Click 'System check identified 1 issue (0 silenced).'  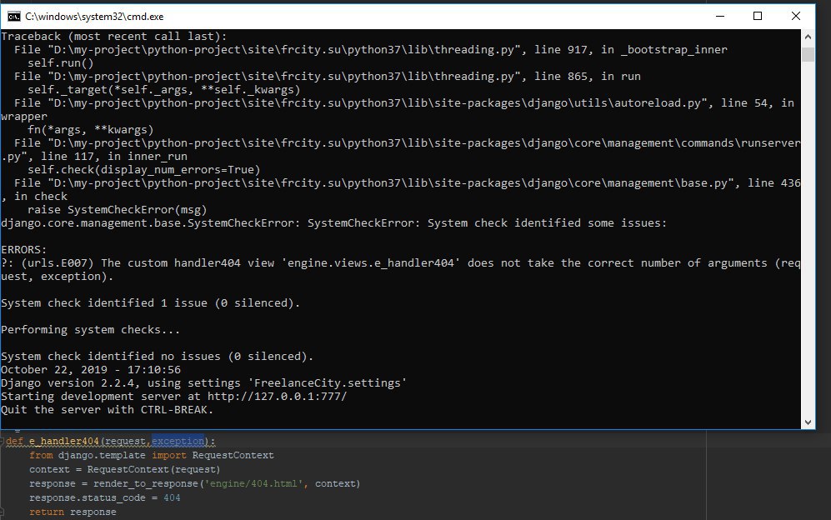[x=151, y=302]
